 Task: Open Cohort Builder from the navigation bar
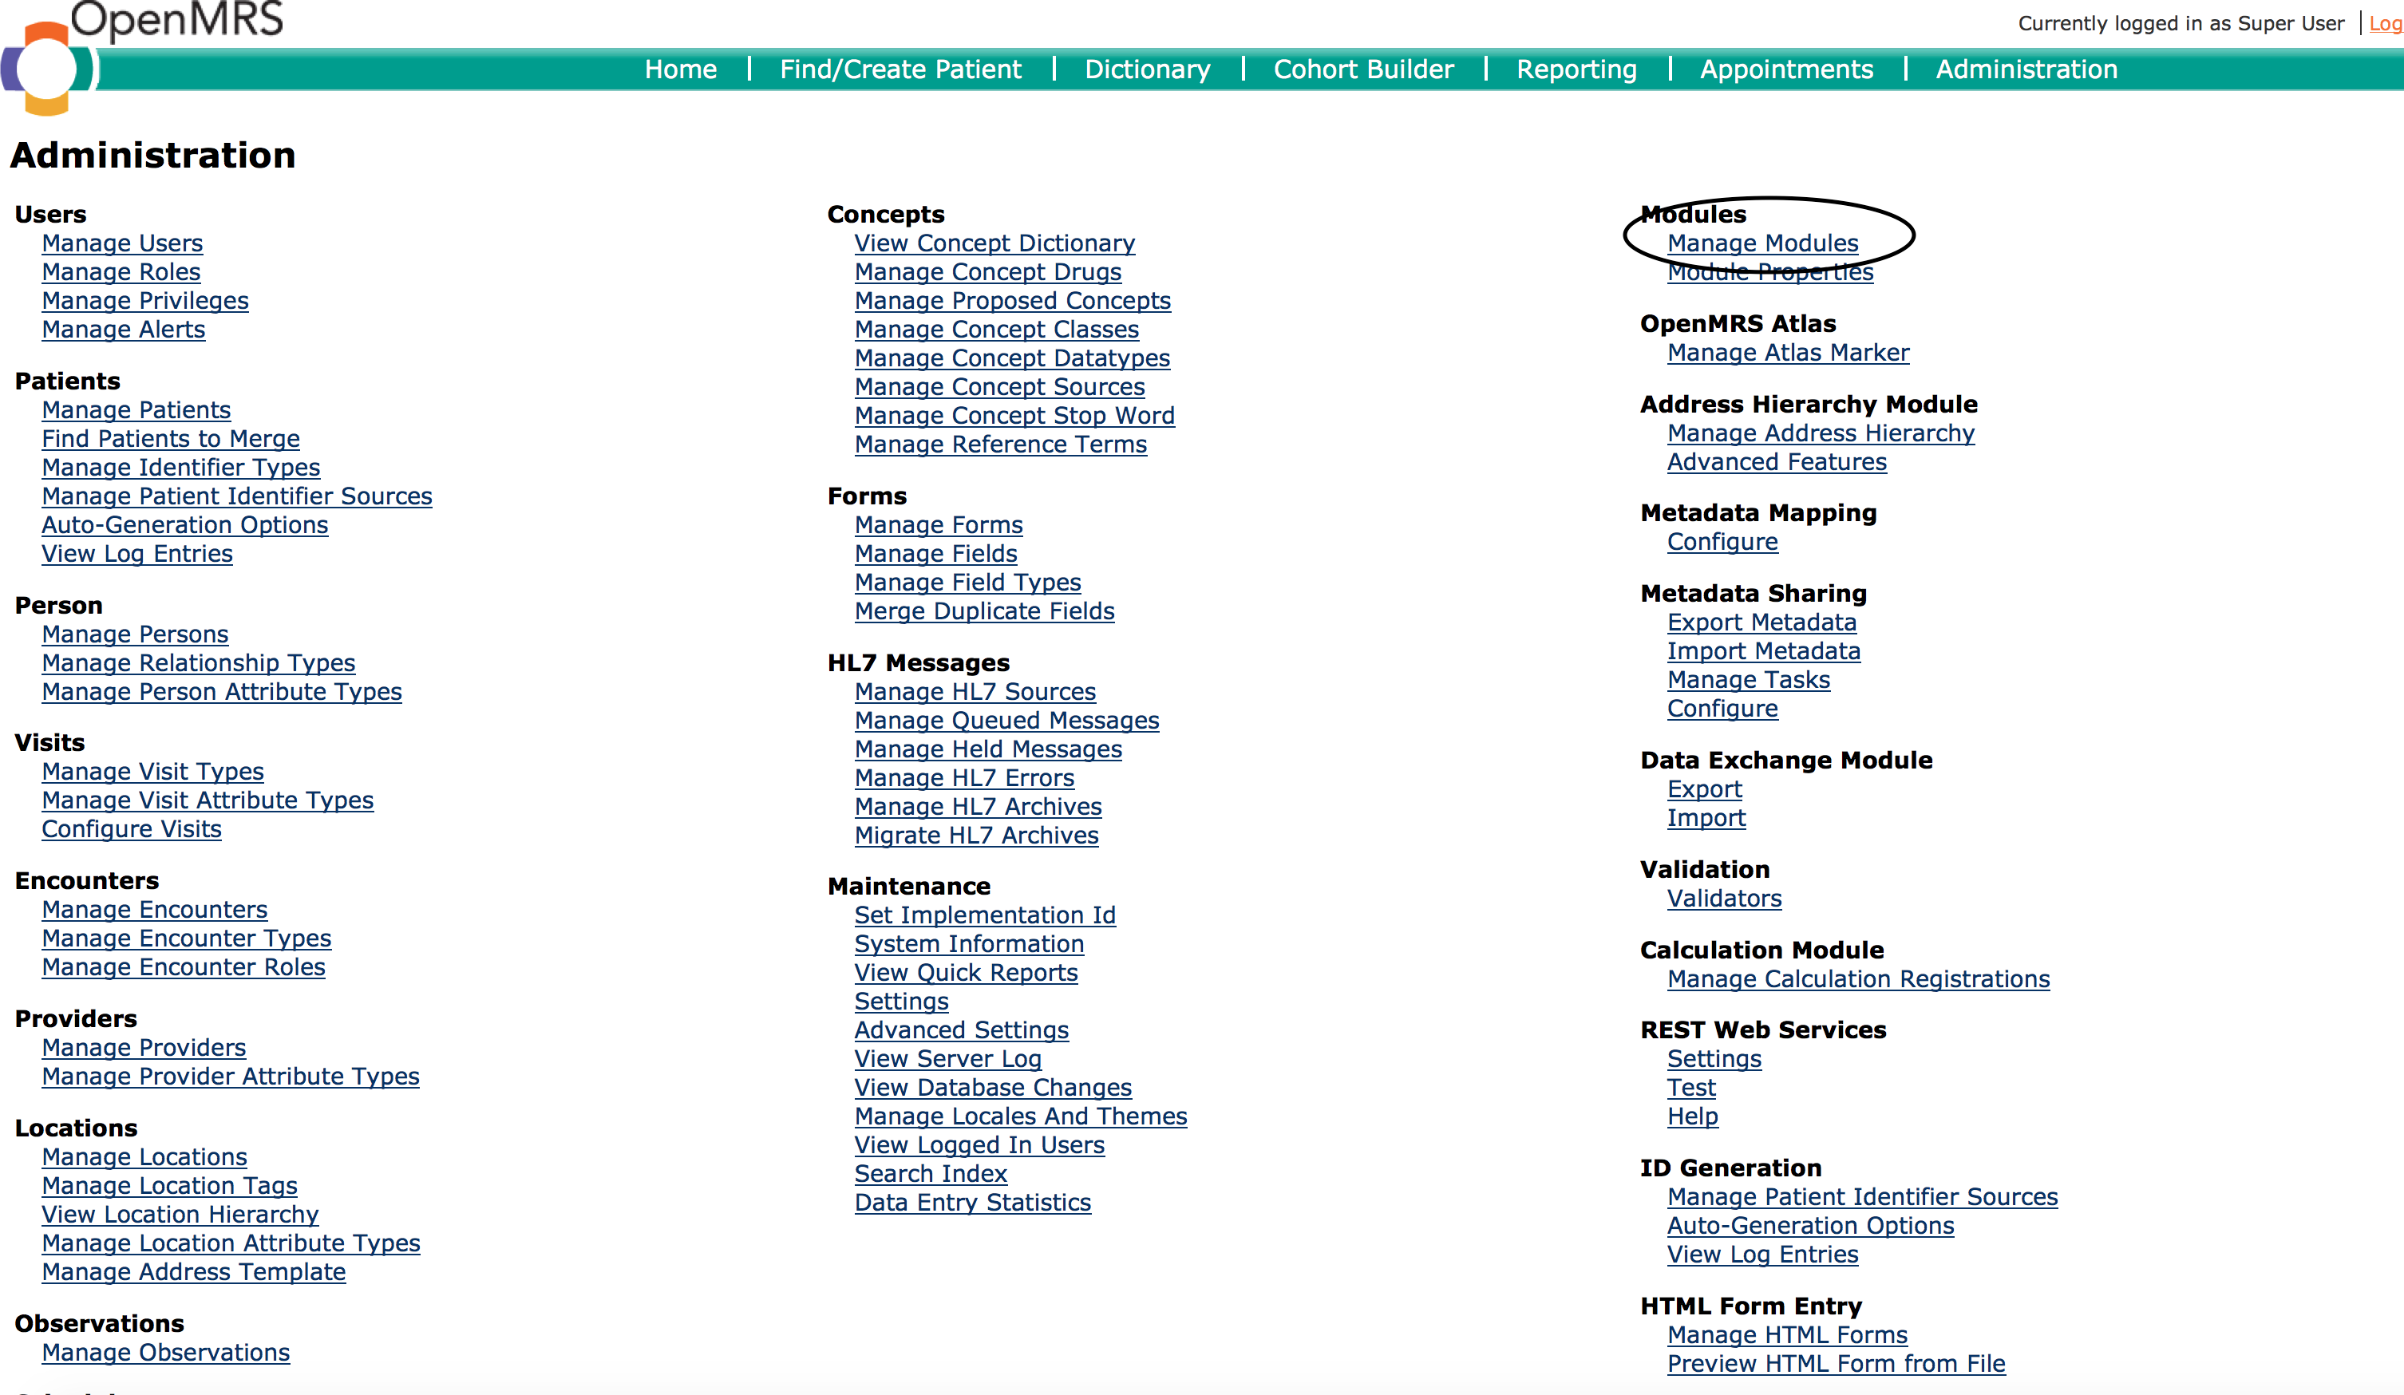click(1363, 69)
